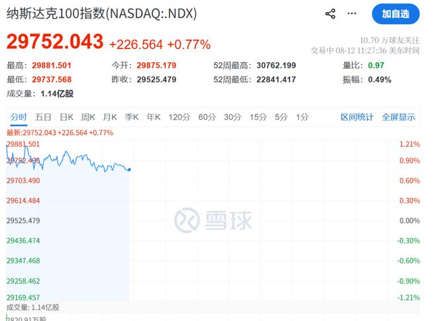The width and height of the screenshot is (437, 321).
Task: Select the 月K chart tab
Action: pyautogui.click(x=110, y=117)
